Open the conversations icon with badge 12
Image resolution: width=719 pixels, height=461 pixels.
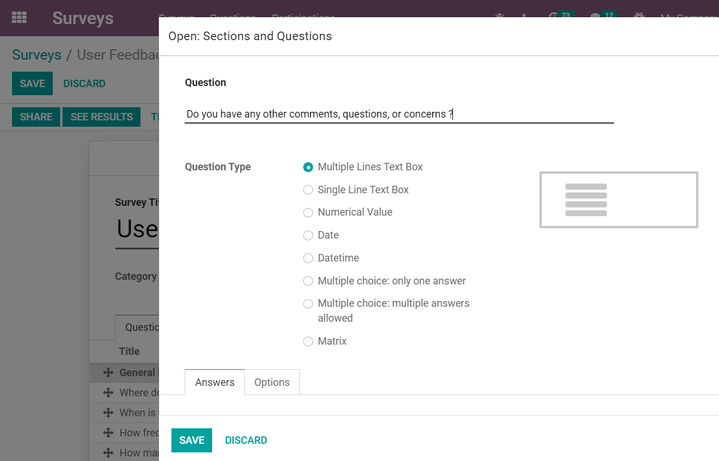tap(596, 16)
